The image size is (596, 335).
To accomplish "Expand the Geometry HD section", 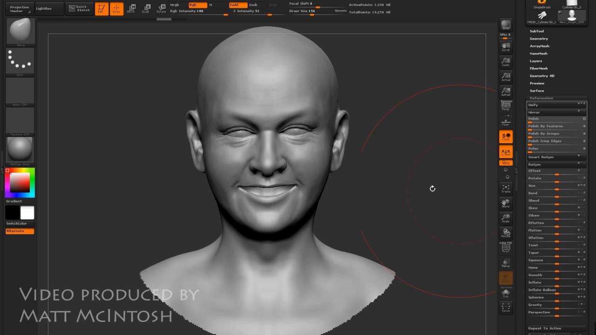I will (x=542, y=76).
